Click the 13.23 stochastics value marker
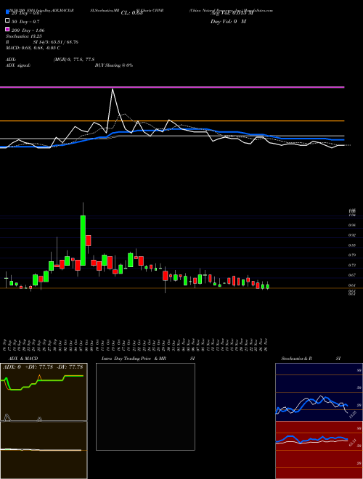This screenshot has width=363, height=479. point(353,414)
